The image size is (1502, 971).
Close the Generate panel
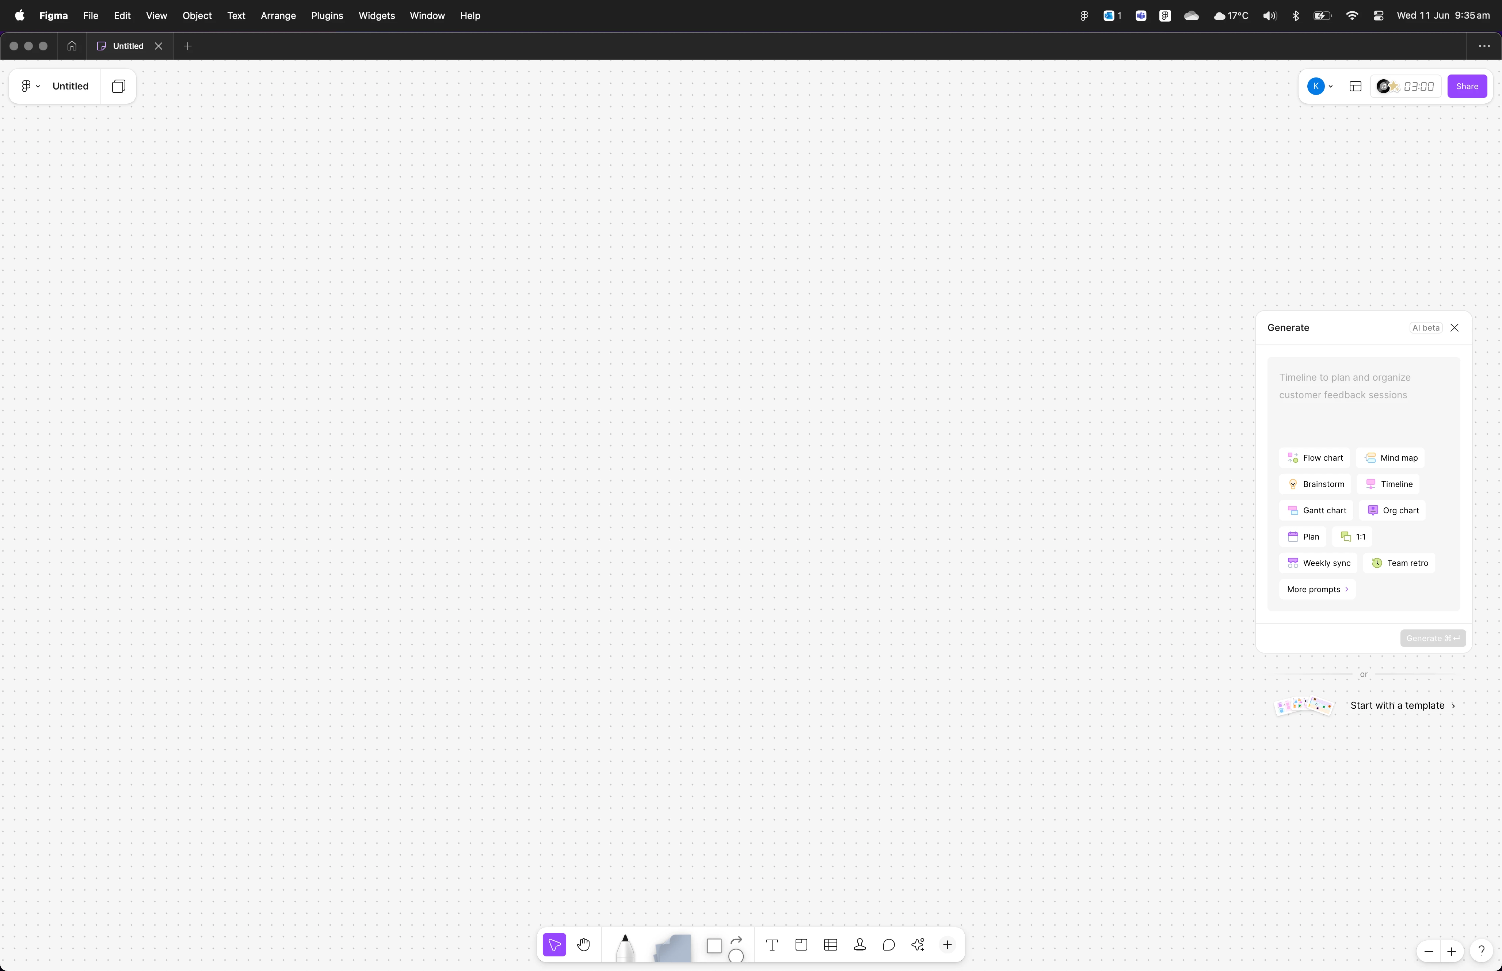[1455, 328]
